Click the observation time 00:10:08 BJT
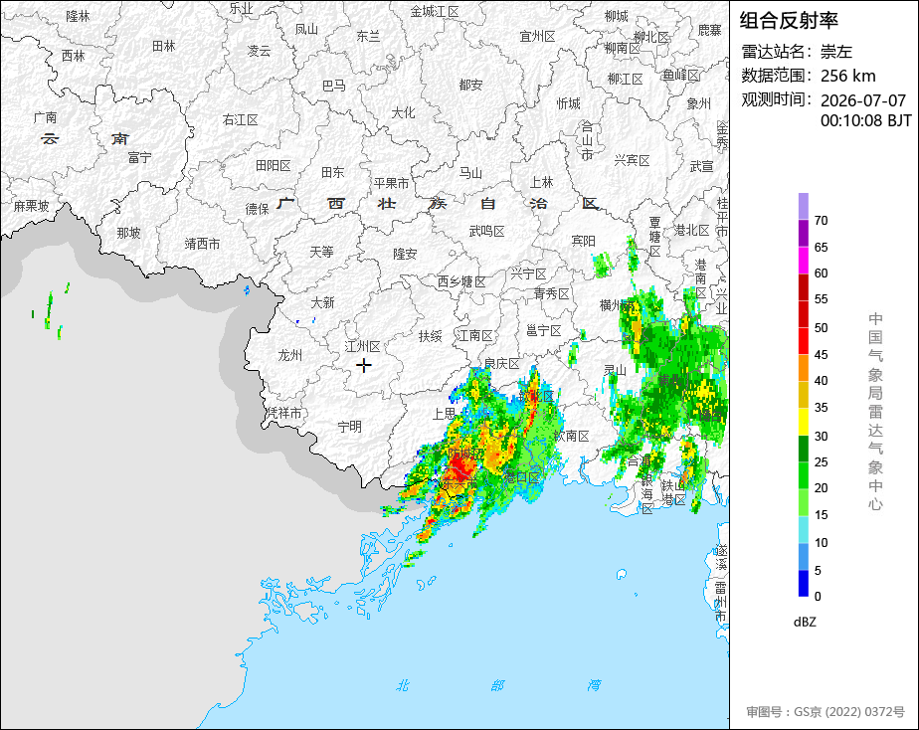 [865, 120]
